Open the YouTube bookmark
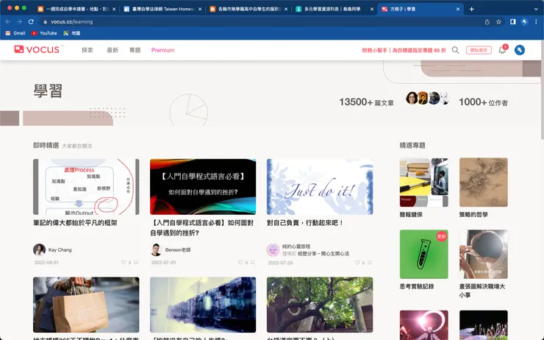 click(44, 33)
